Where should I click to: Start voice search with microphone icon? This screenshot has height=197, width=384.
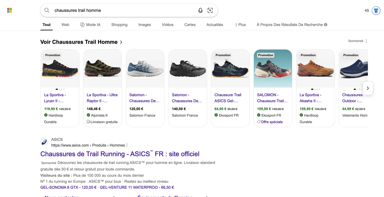click(x=201, y=10)
